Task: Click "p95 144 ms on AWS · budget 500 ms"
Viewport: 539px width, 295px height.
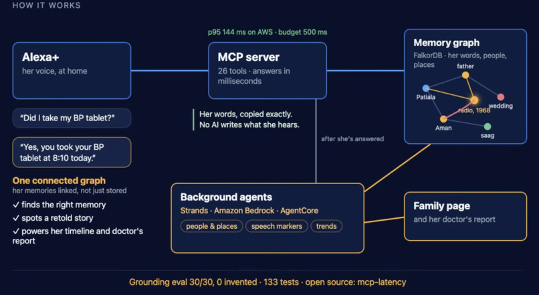Action: (x=267, y=32)
